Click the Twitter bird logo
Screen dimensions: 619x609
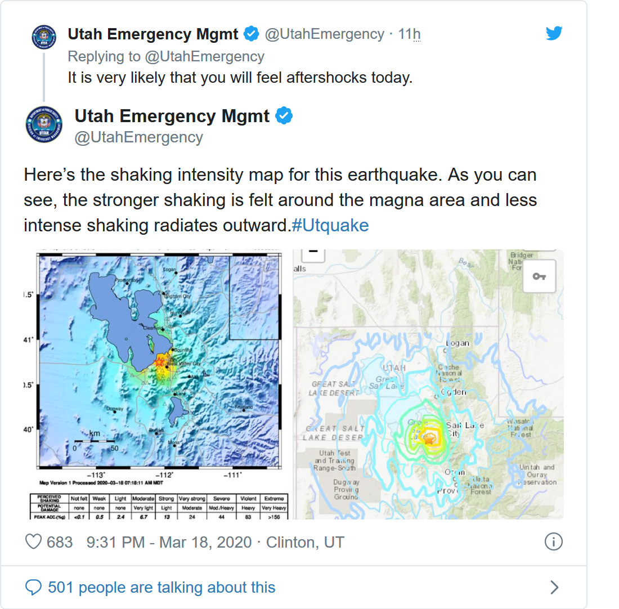coord(554,34)
